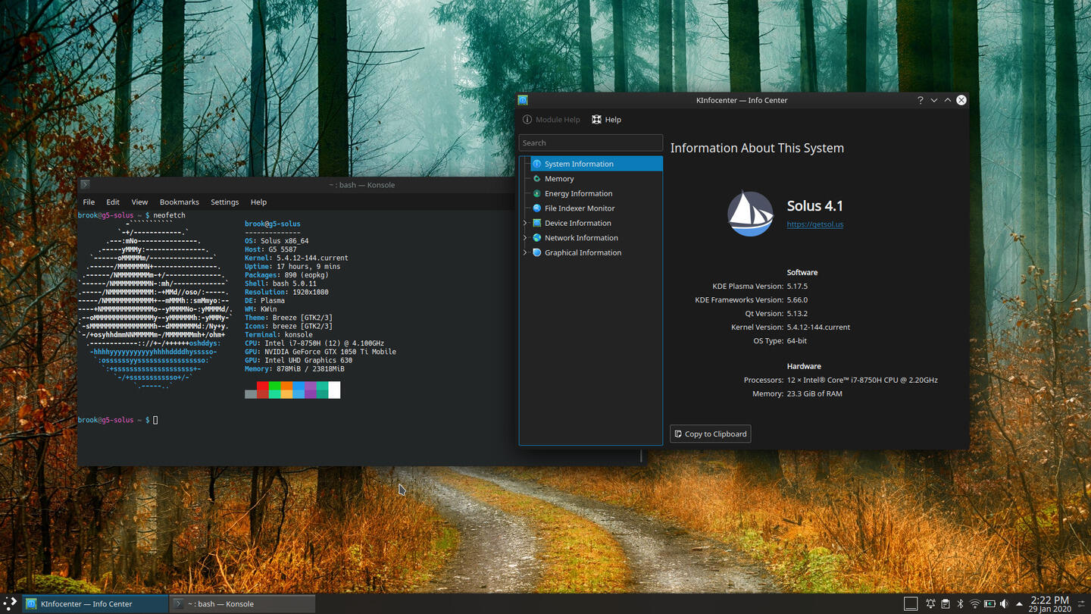The height and width of the screenshot is (614, 1091).
Task: Select the Graphical Information entry
Action: (x=596, y=252)
